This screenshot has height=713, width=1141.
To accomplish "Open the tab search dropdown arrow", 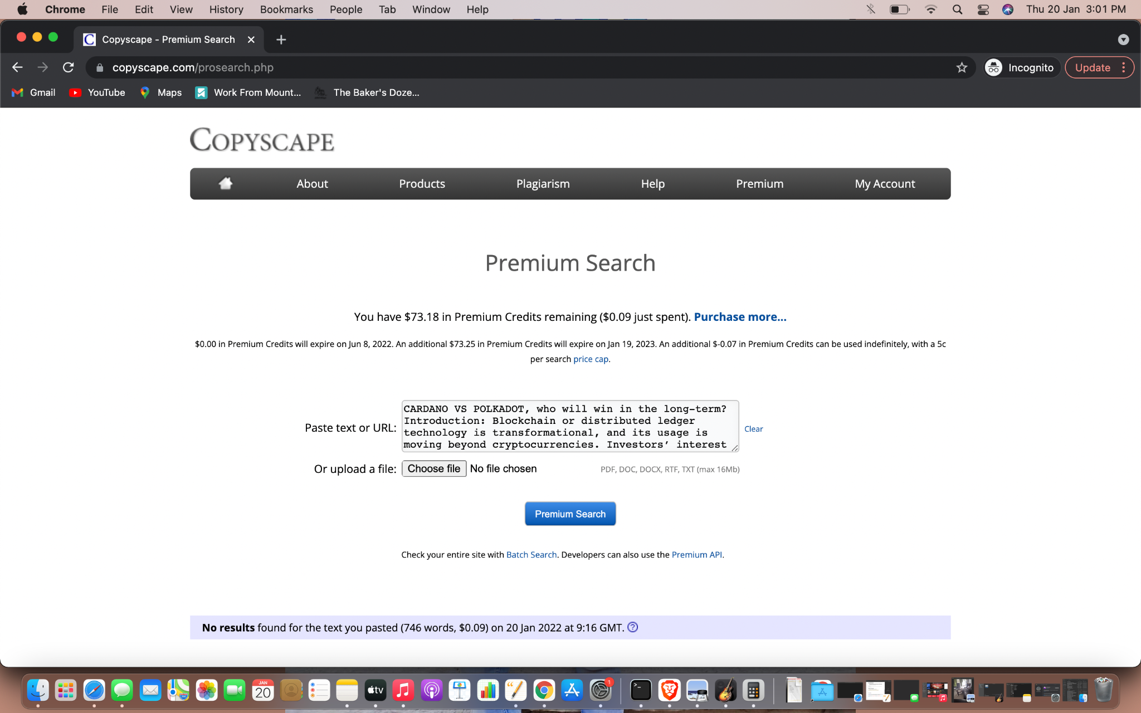I will 1123,40.
